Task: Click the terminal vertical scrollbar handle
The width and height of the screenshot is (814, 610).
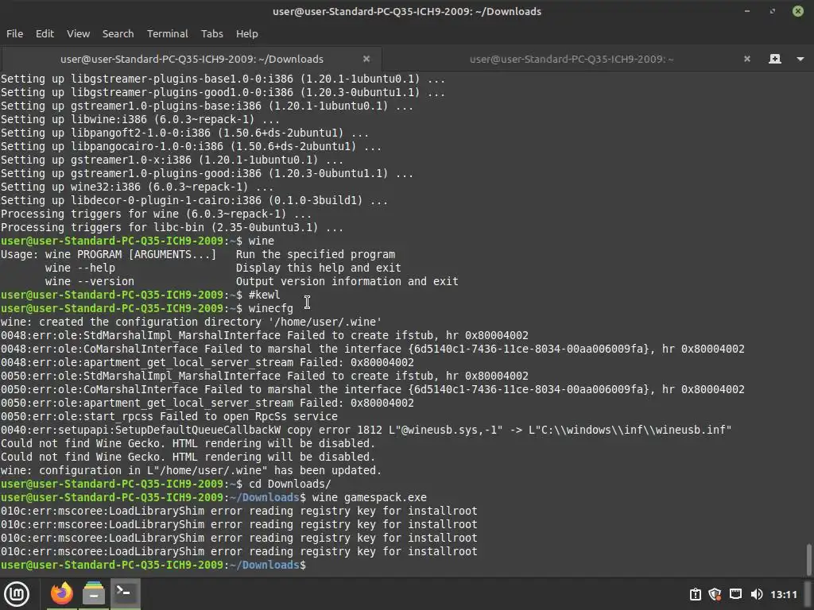Action: 808,559
